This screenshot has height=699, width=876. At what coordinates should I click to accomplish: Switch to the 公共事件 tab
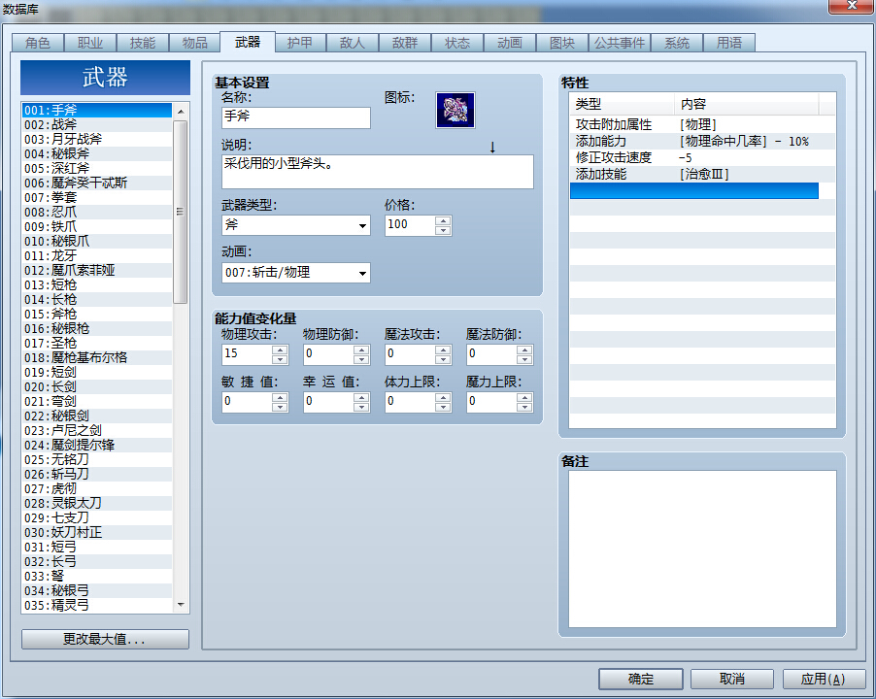point(620,43)
